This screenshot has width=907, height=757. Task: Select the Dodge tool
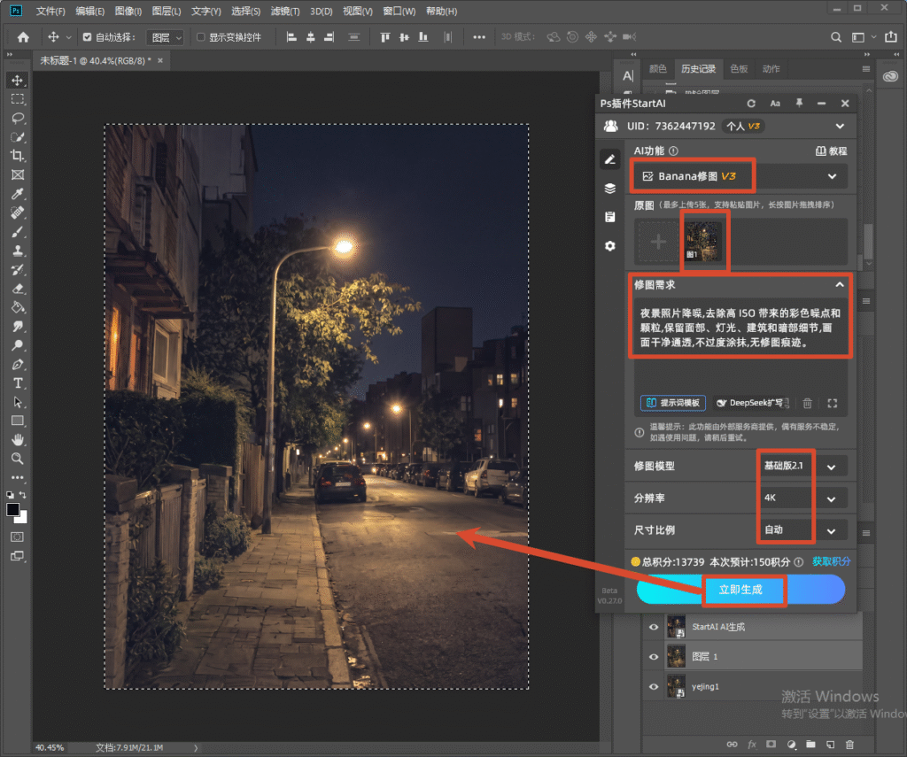point(18,345)
